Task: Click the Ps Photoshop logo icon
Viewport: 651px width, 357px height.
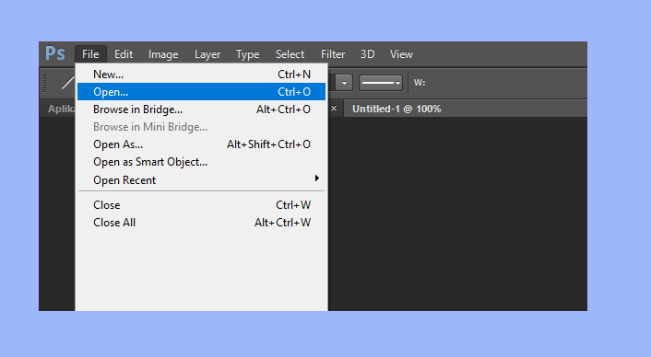Action: point(54,54)
